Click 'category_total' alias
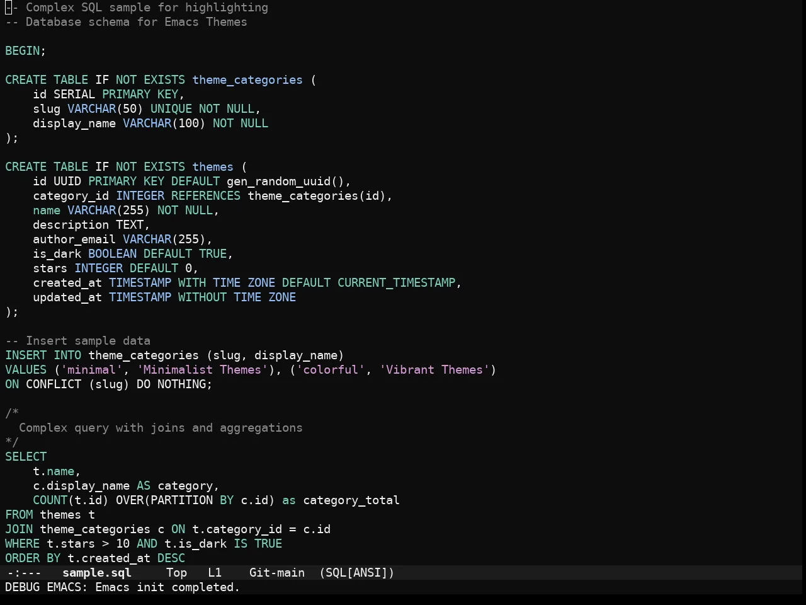Screen dimensions: 806x605 pyautogui.click(x=351, y=500)
